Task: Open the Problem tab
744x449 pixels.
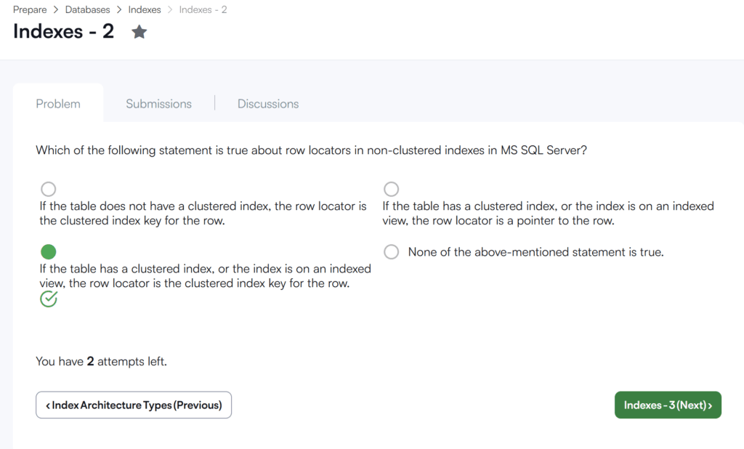Action: point(58,103)
